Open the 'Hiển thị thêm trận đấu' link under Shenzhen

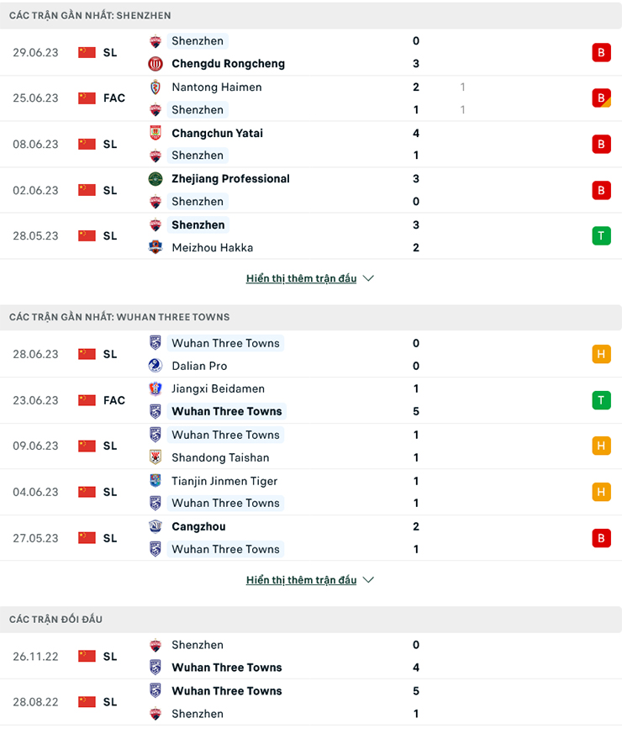pyautogui.click(x=301, y=278)
